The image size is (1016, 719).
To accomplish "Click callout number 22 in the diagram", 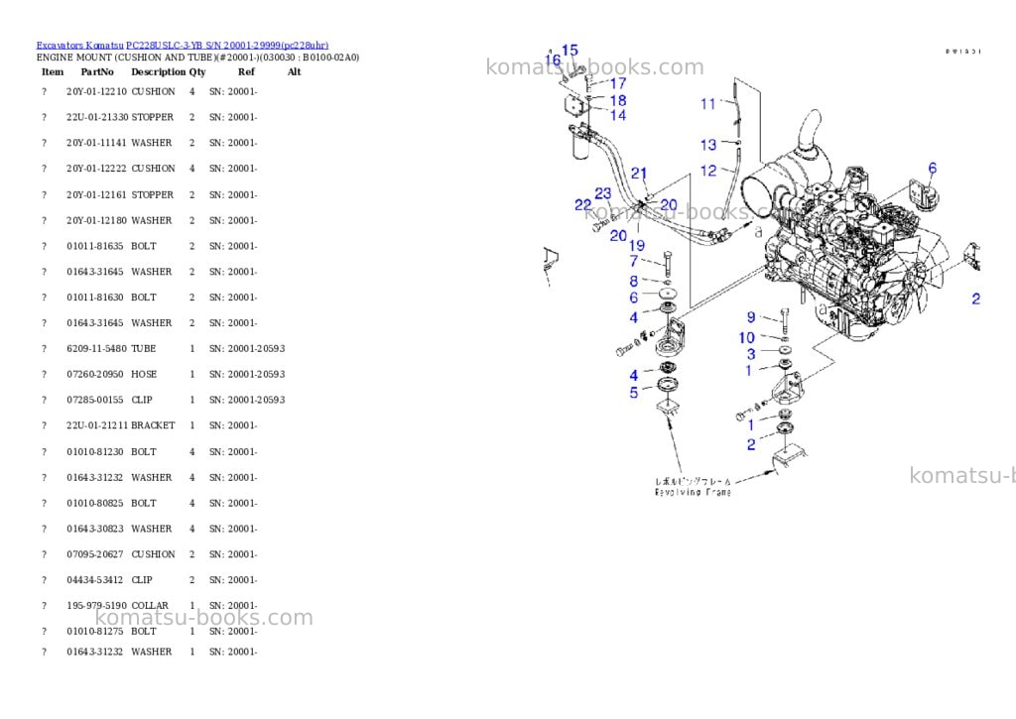I will pyautogui.click(x=583, y=204).
